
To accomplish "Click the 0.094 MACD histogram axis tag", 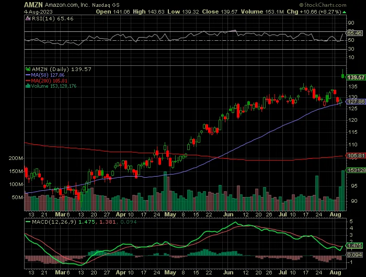I will pyautogui.click(x=354, y=255).
